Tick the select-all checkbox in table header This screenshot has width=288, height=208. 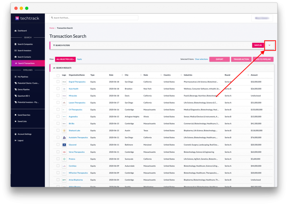tap(58, 75)
